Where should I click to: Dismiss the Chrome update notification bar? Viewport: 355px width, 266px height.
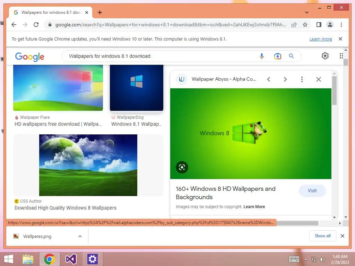[x=340, y=39]
